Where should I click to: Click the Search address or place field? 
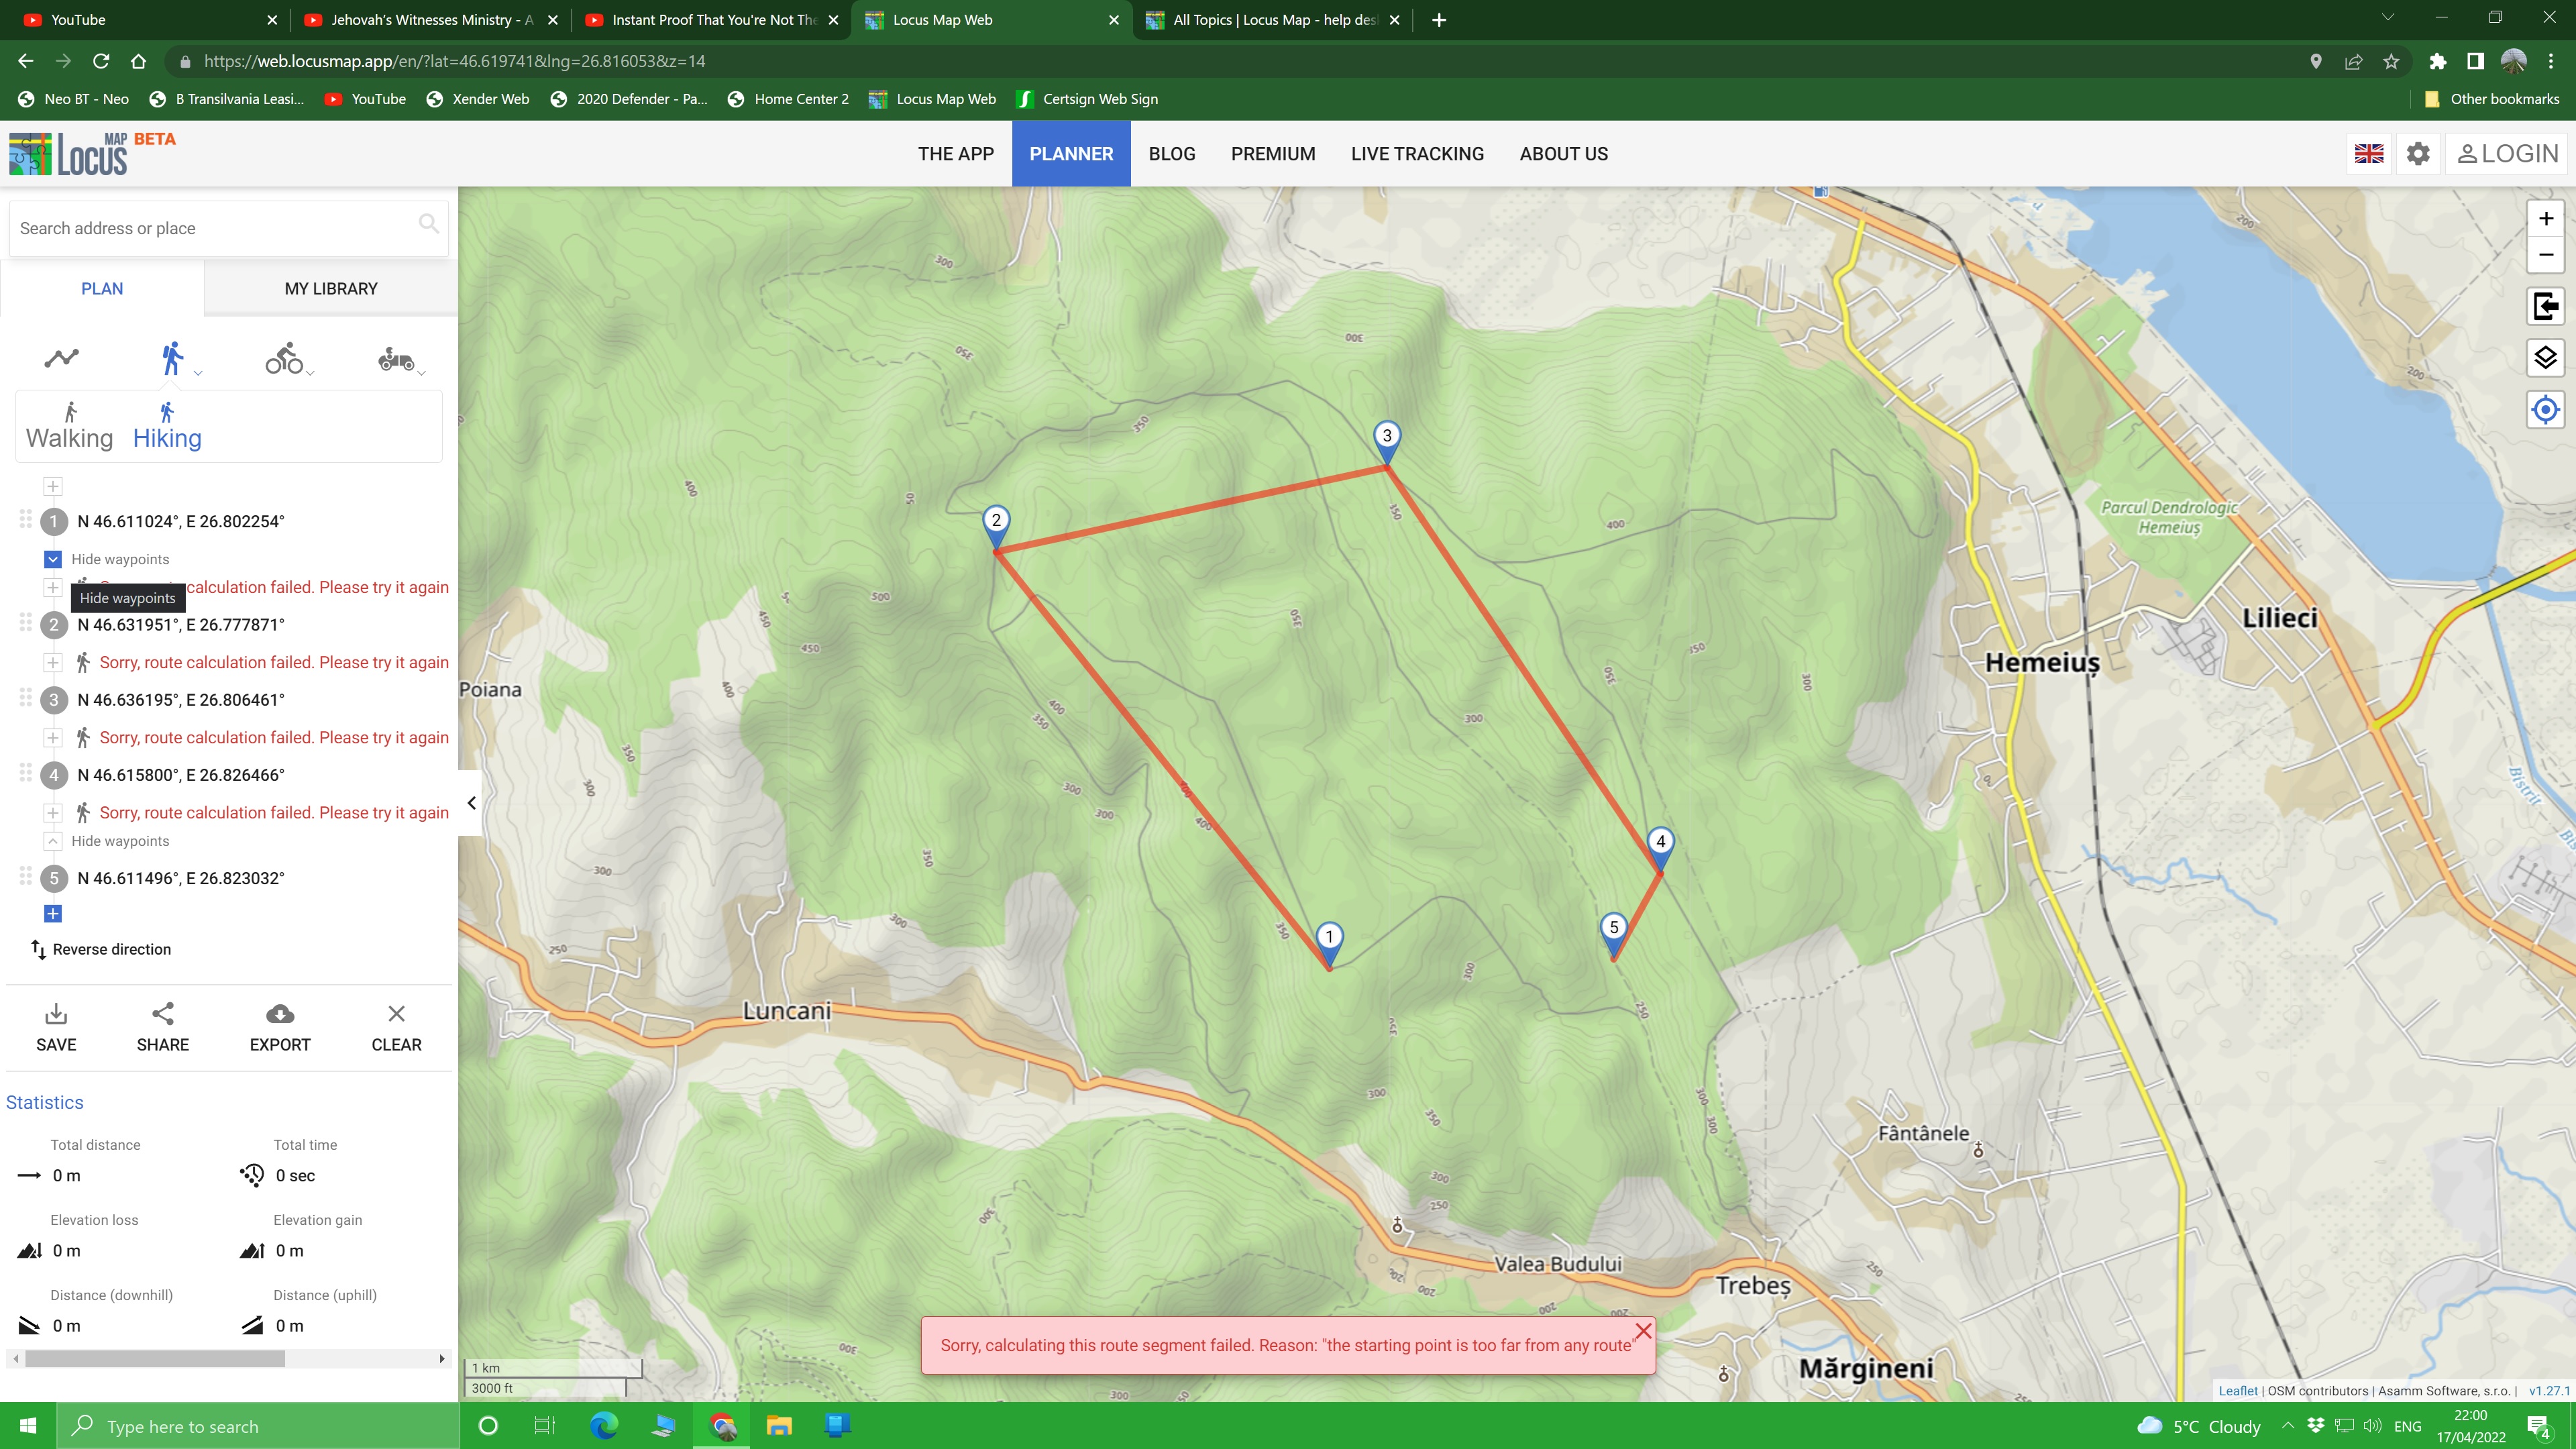click(x=215, y=229)
